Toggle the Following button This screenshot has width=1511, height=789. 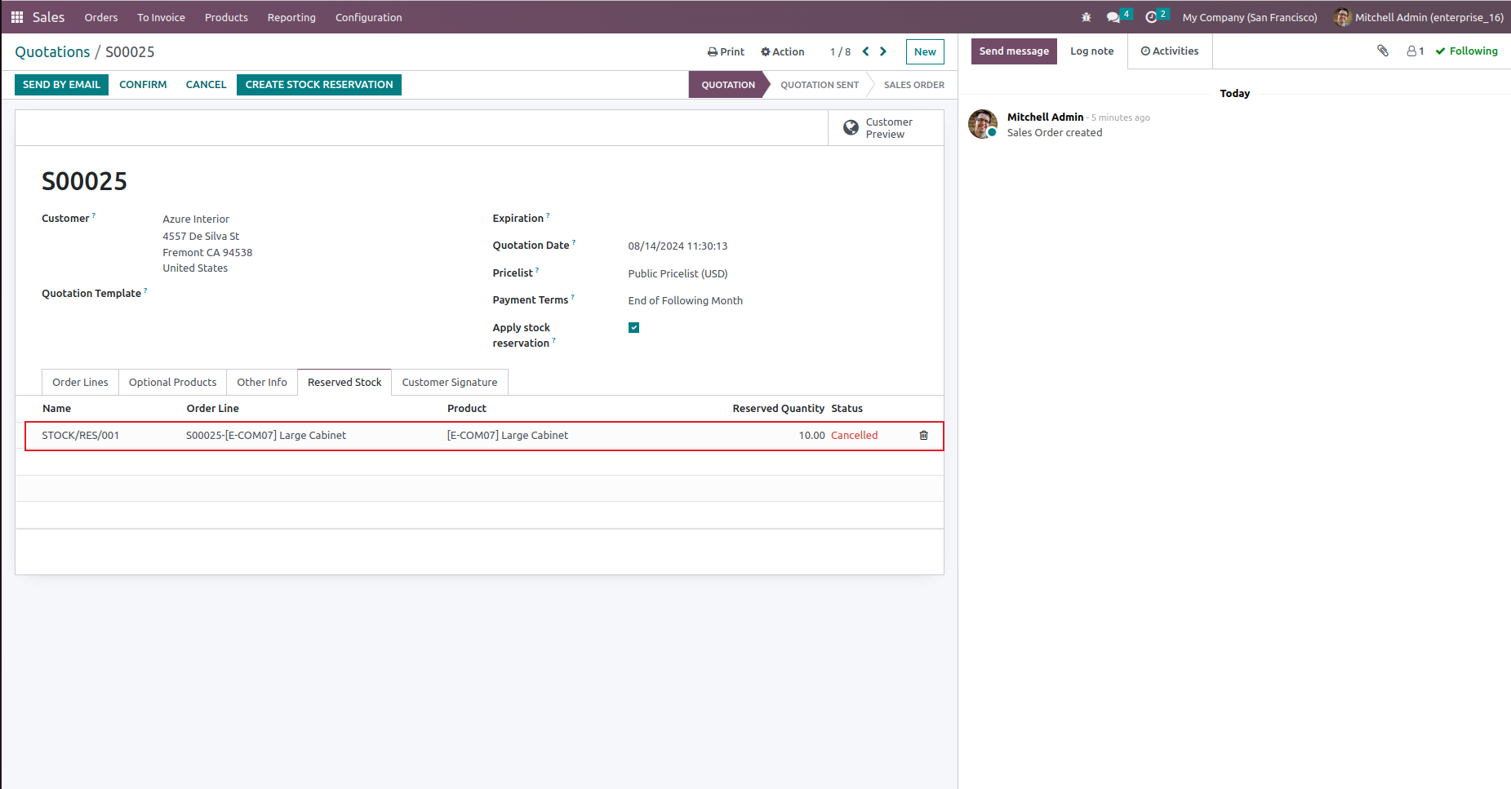coord(1467,51)
